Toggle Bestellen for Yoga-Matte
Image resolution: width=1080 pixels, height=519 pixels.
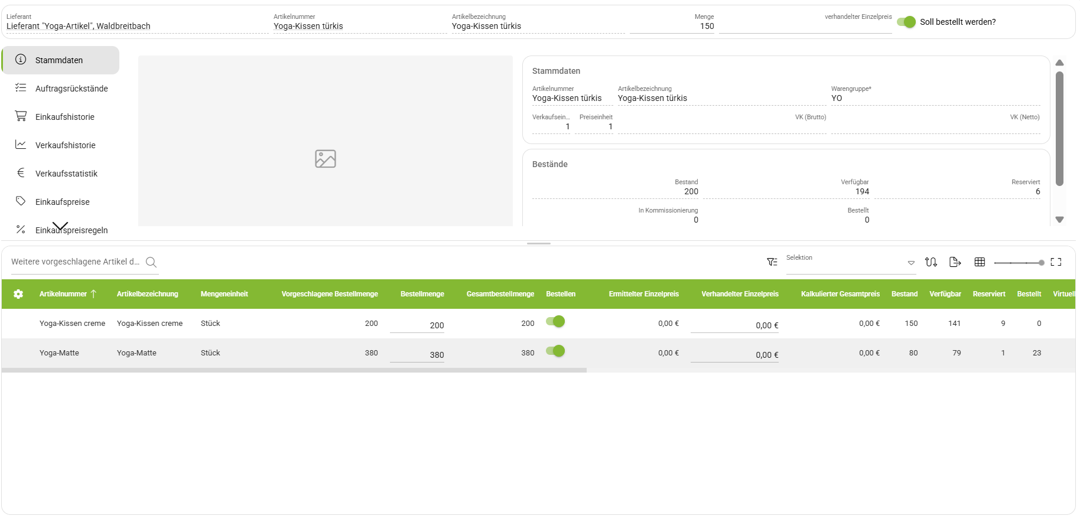[555, 351]
